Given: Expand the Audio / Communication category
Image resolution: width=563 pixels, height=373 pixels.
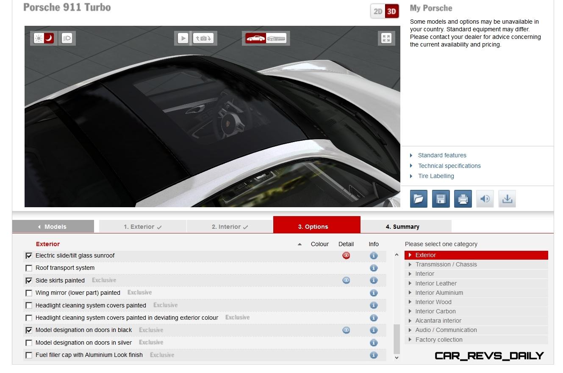Looking at the screenshot, I should [476, 330].
